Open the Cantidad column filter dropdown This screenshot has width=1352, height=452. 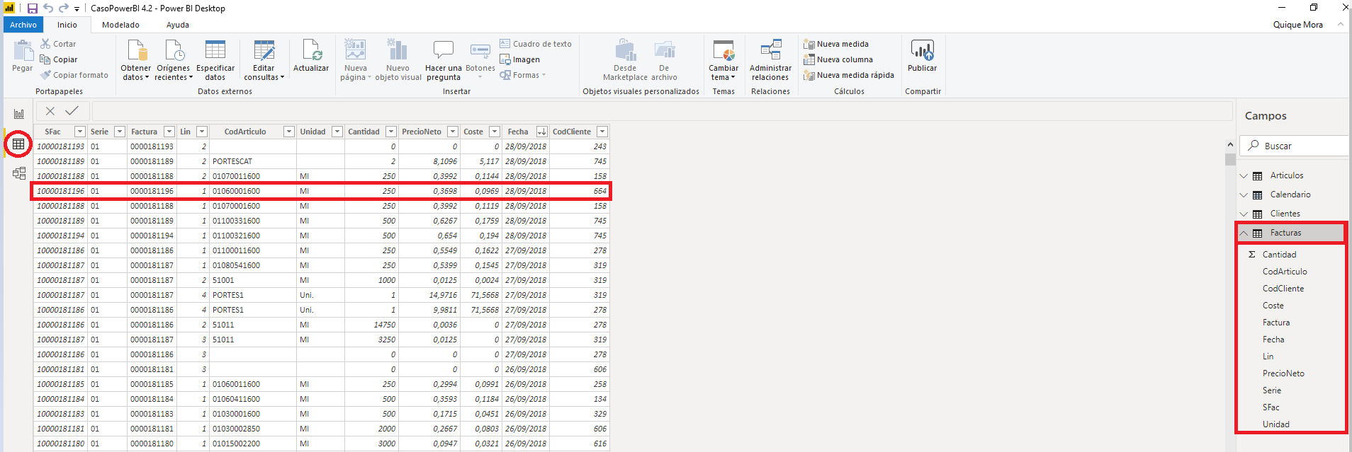(x=391, y=132)
